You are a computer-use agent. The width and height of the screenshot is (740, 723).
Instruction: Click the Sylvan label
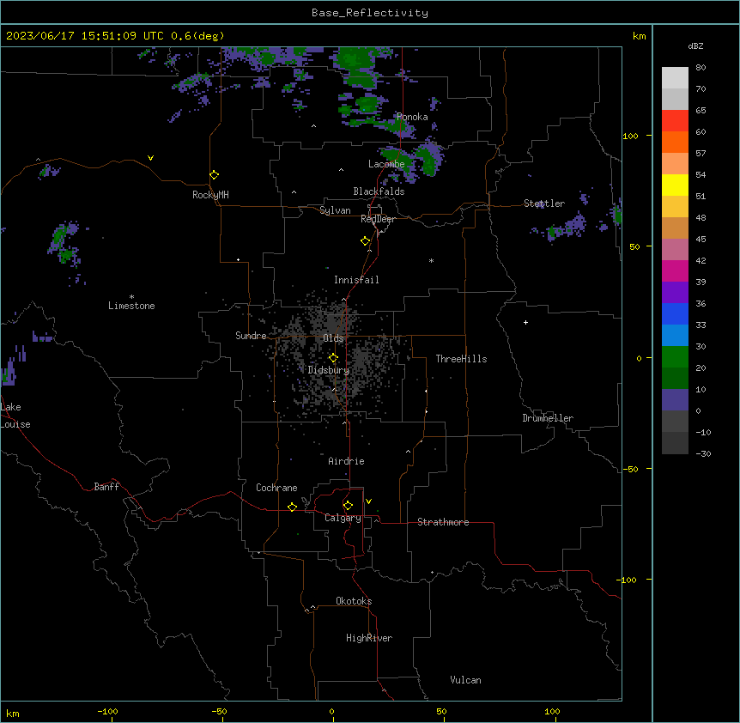click(x=335, y=210)
